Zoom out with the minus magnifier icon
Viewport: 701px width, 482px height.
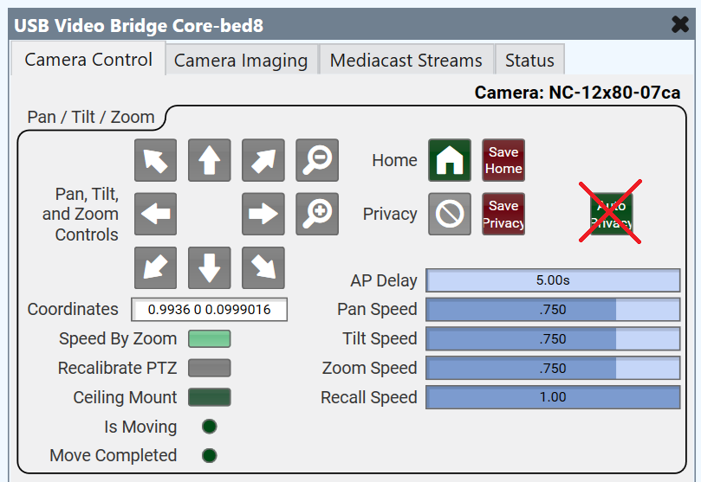(x=317, y=160)
